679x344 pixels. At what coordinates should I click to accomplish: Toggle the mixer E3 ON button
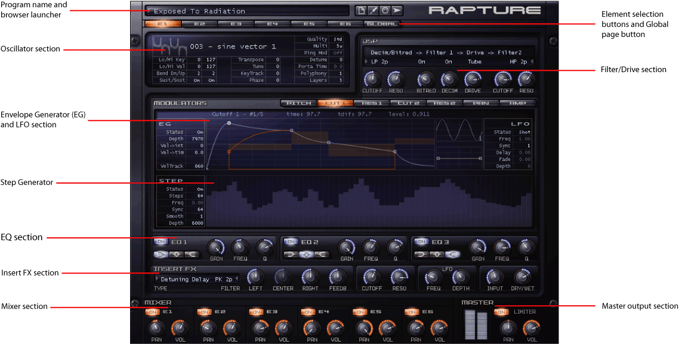click(x=256, y=312)
